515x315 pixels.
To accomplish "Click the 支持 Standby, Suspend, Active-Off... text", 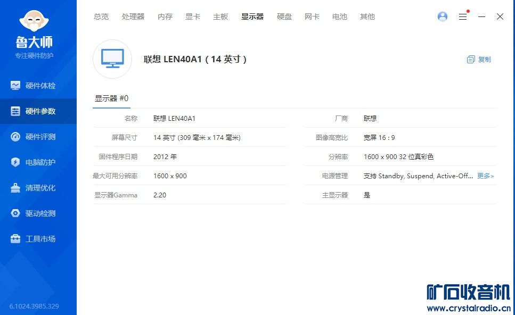I will 418,176.
